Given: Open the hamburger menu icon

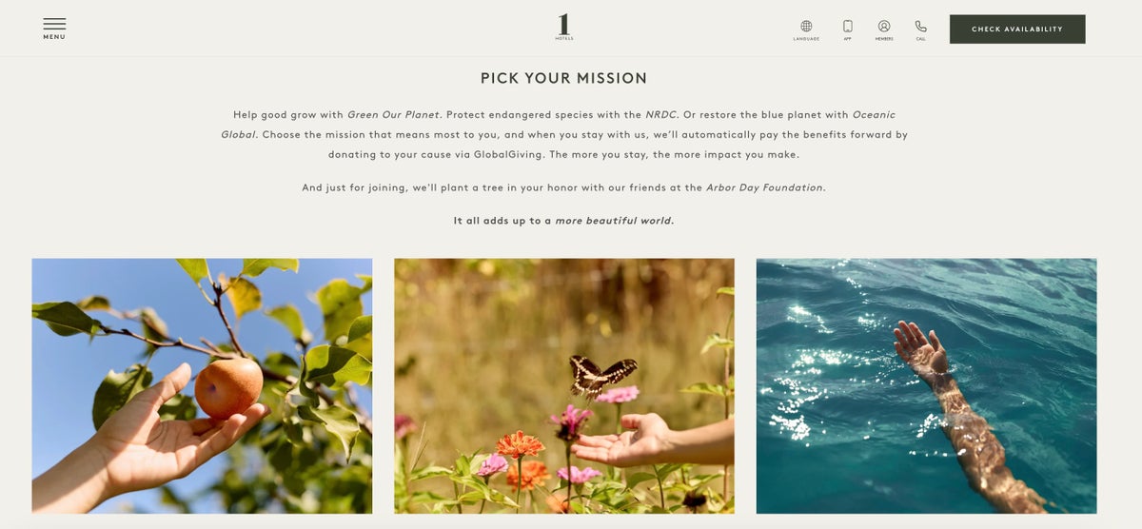Looking at the screenshot, I should (x=54, y=24).
